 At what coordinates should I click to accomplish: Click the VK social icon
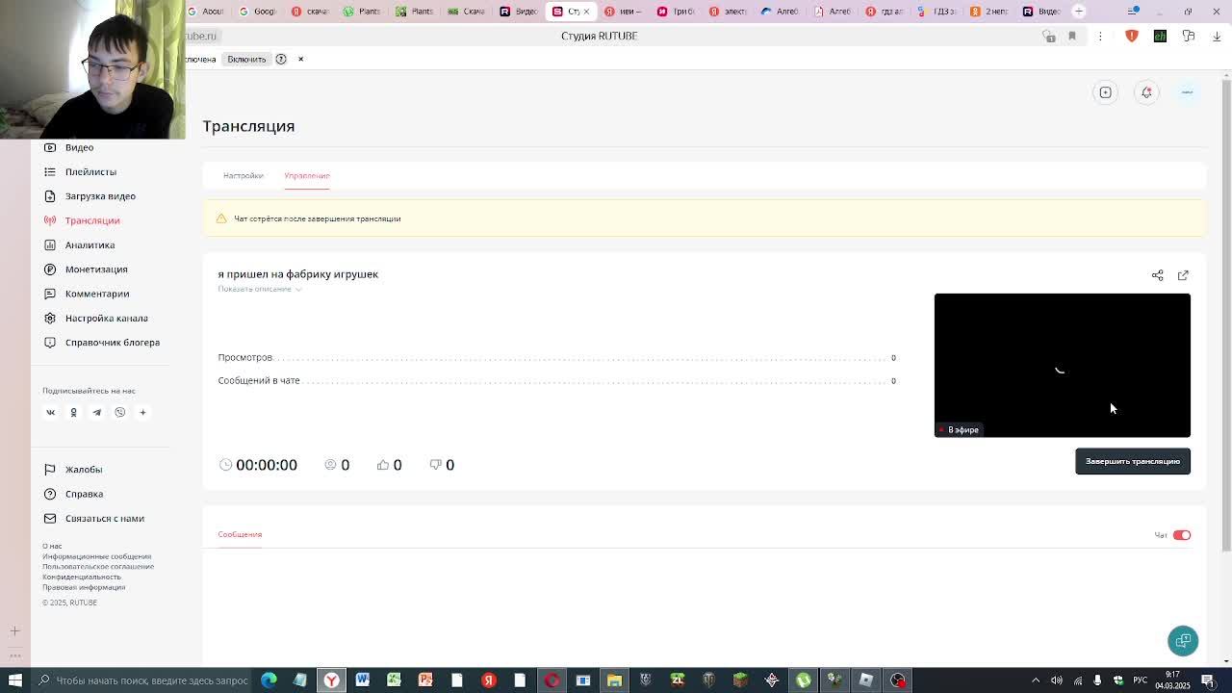tap(50, 412)
